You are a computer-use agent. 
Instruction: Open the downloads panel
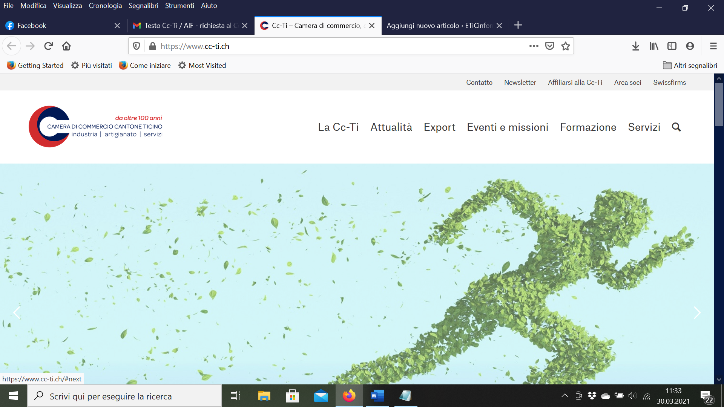(x=636, y=46)
